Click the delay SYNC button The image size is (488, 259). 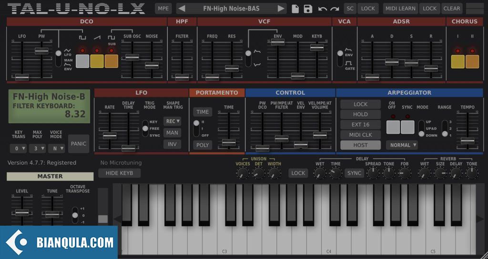354,173
